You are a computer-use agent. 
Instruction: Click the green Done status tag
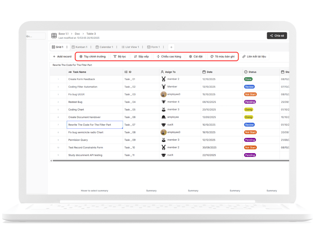point(248,79)
